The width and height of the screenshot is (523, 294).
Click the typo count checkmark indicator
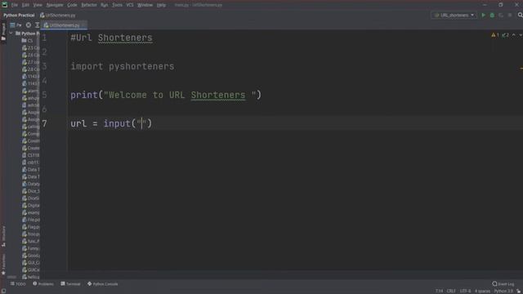(x=505, y=35)
